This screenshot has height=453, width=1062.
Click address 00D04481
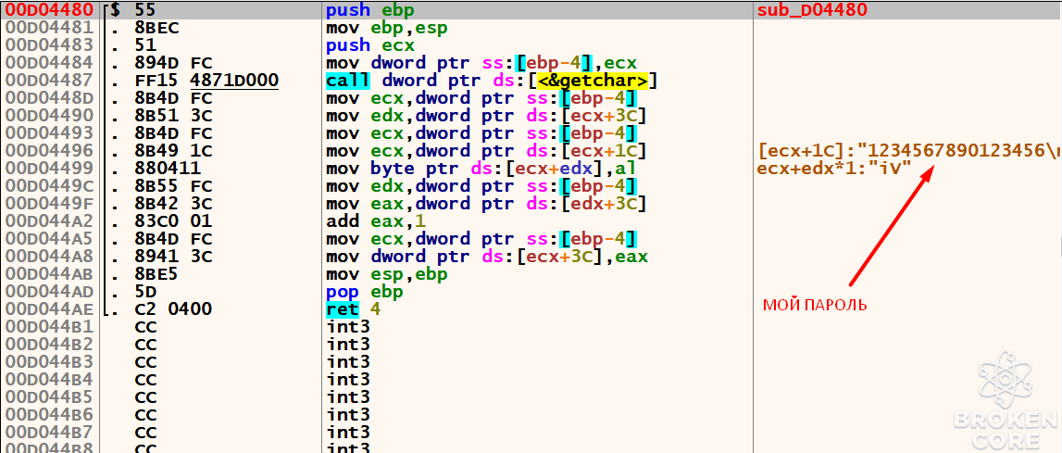pyautogui.click(x=49, y=29)
